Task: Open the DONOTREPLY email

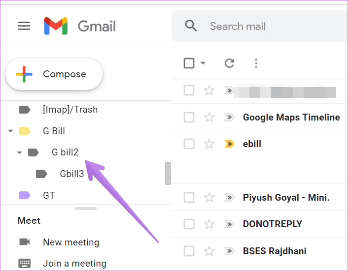Action: tap(273, 224)
